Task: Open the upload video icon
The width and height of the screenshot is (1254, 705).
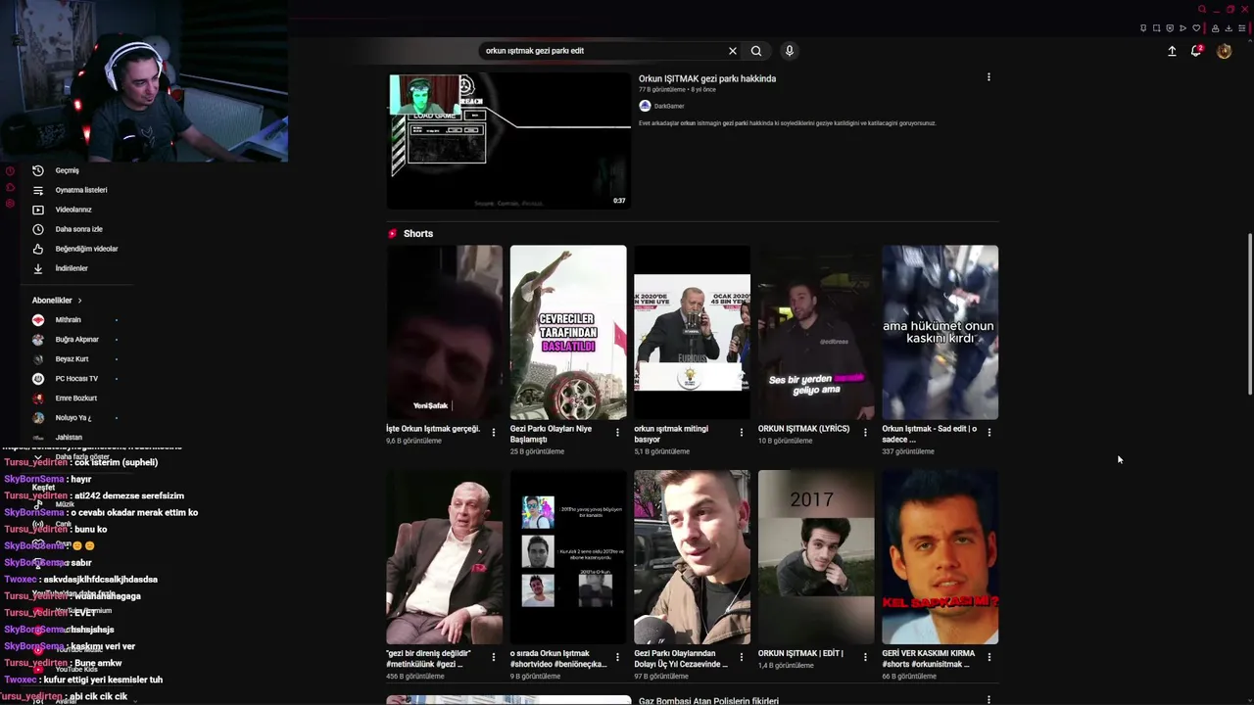Action: 1172,51
